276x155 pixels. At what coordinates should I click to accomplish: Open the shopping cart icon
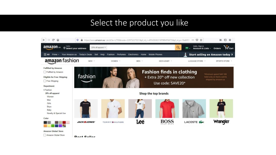228,47
